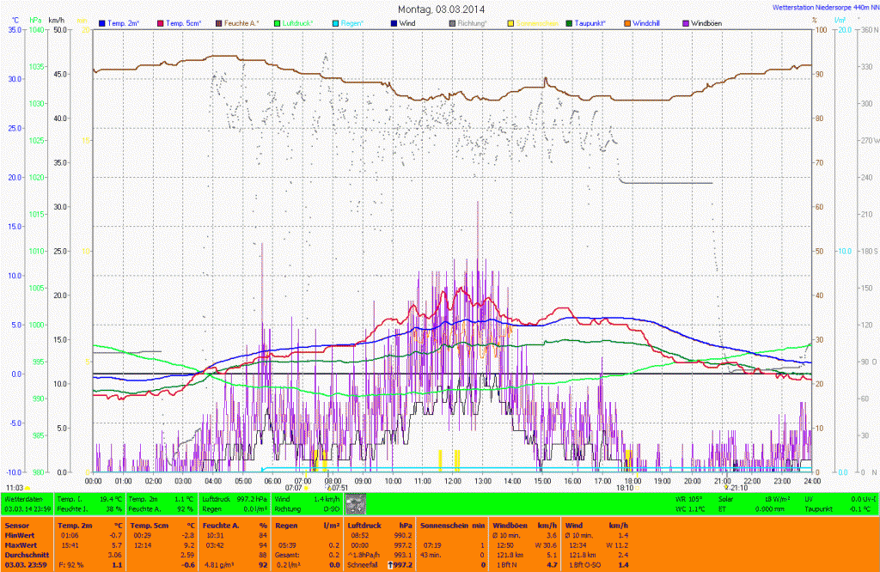Toggle the gray Richtung legend square
Screen dimensions: 880x572
[453, 21]
